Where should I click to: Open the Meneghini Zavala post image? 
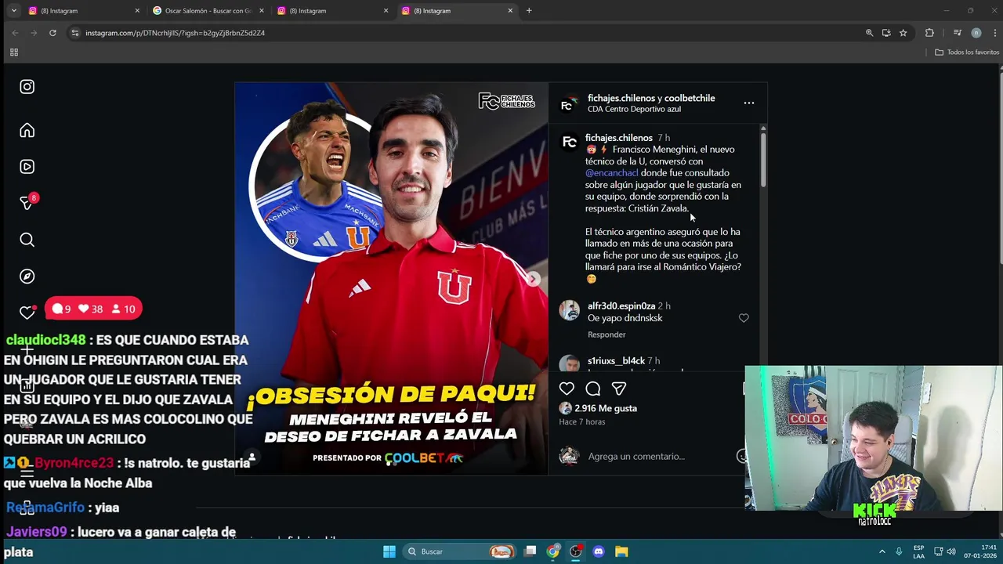(x=391, y=279)
